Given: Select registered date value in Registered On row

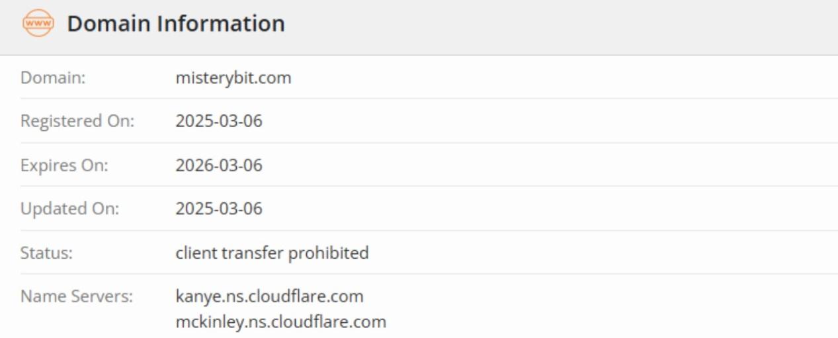Looking at the screenshot, I should click(218, 122).
